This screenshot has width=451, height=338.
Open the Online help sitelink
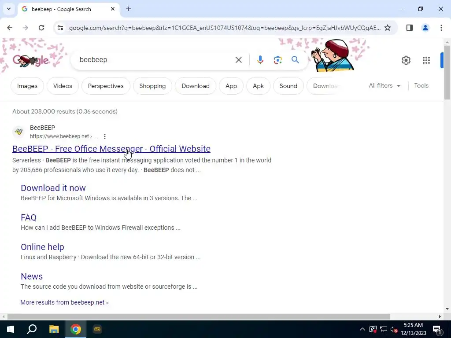(x=42, y=247)
